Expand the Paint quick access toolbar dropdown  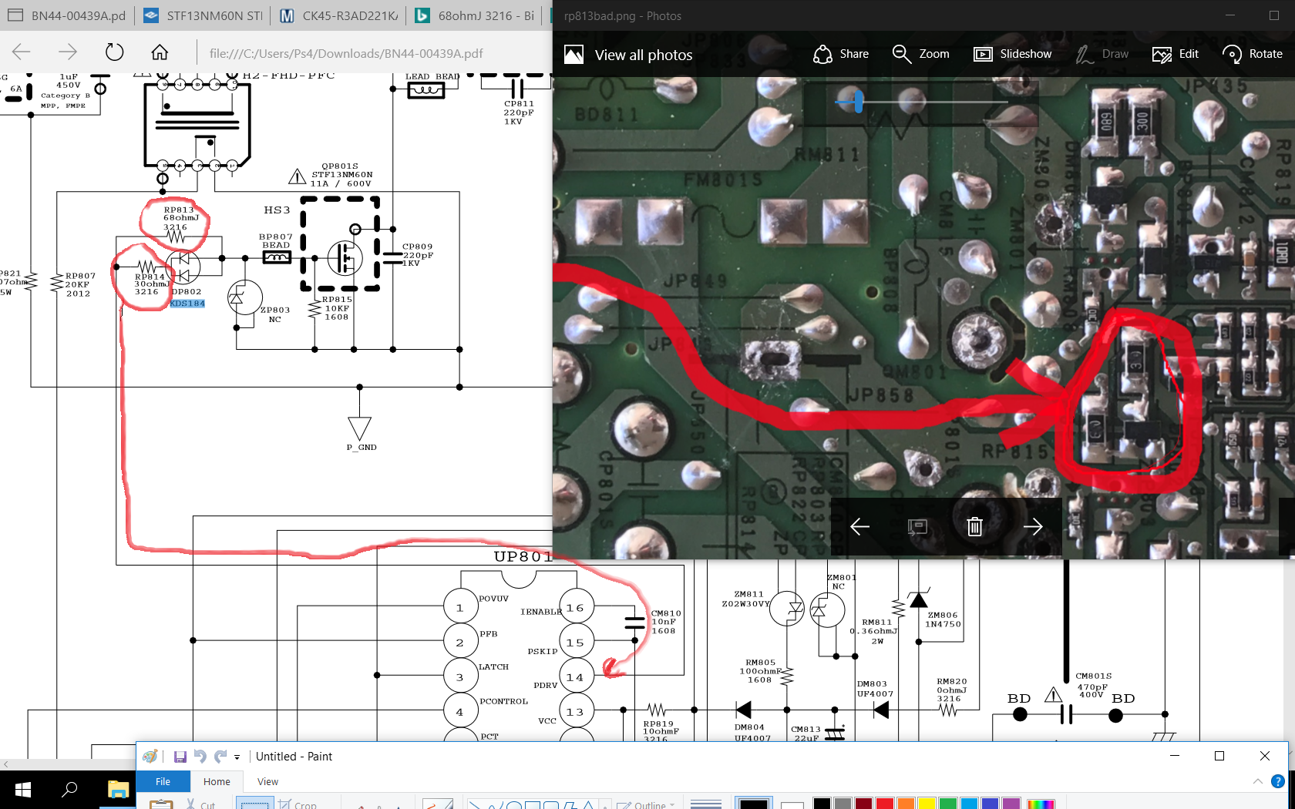(237, 757)
